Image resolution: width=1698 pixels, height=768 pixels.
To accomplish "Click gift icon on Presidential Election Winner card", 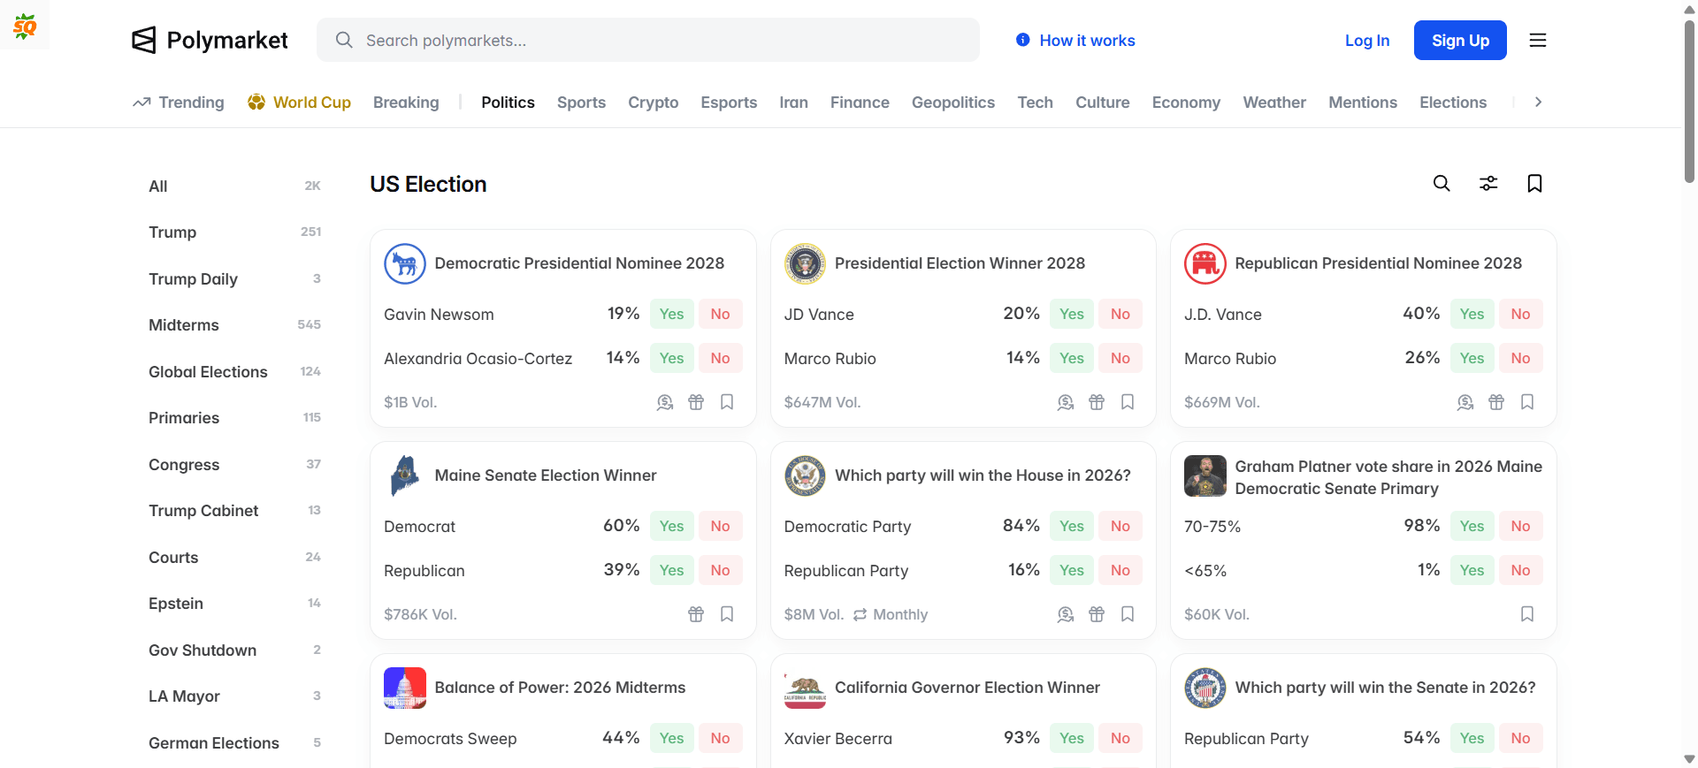I will pos(1097,402).
